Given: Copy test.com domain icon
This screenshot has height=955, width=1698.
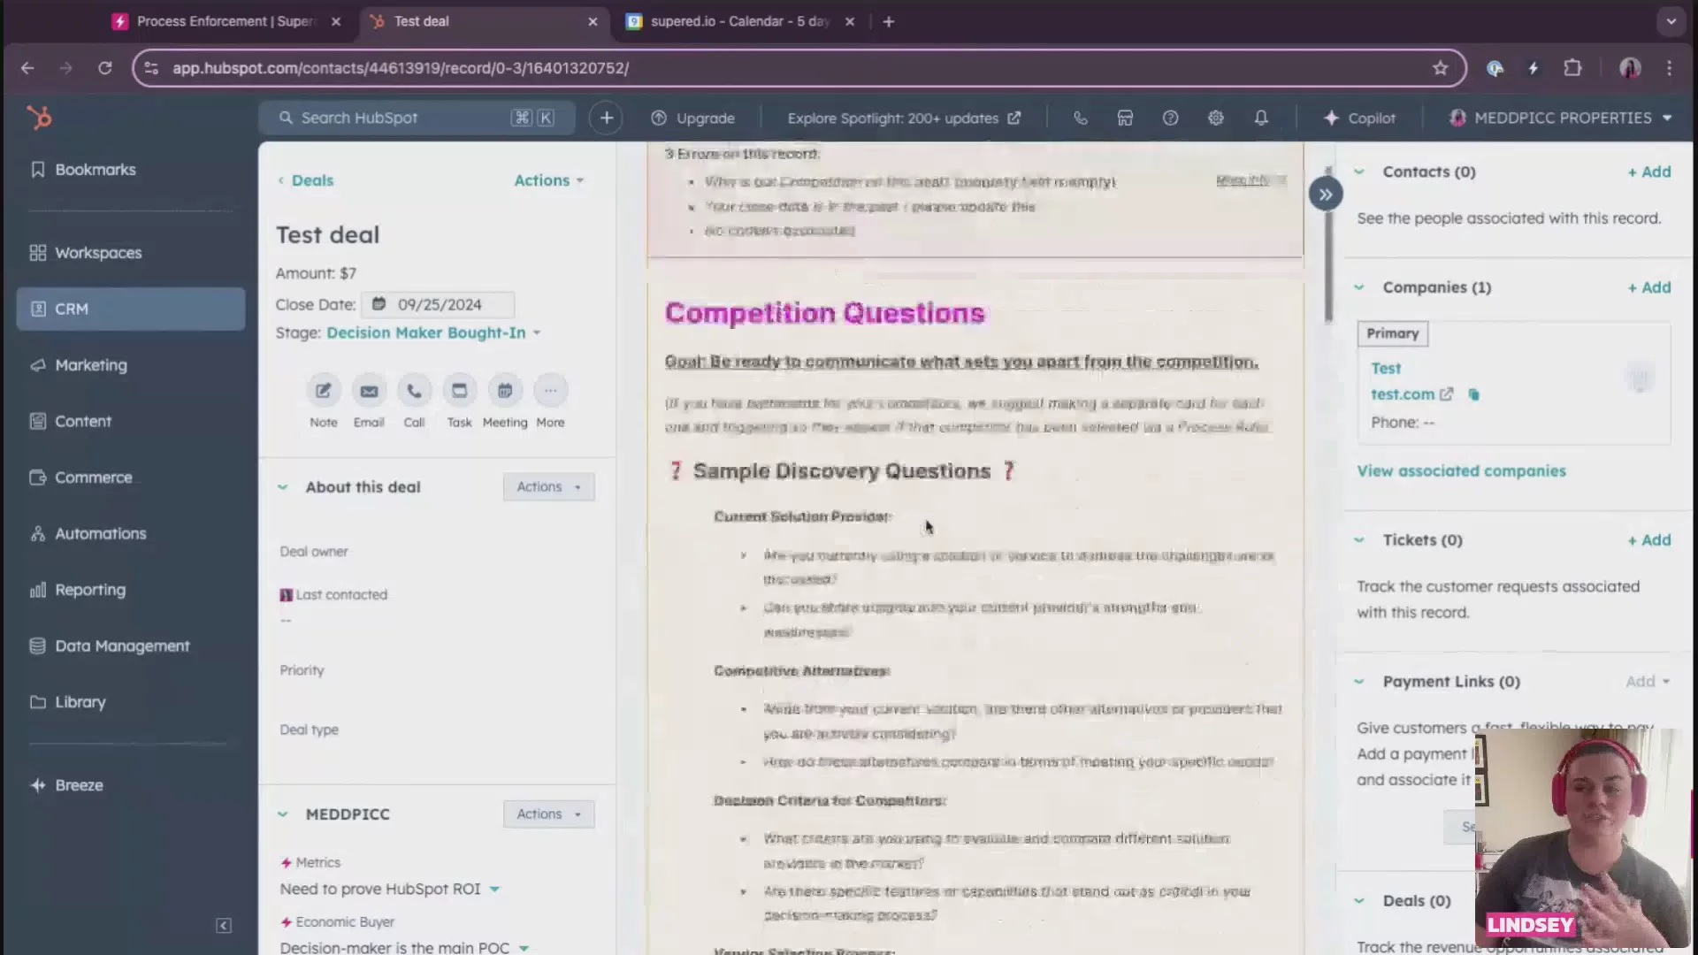Looking at the screenshot, I should coord(1473,394).
